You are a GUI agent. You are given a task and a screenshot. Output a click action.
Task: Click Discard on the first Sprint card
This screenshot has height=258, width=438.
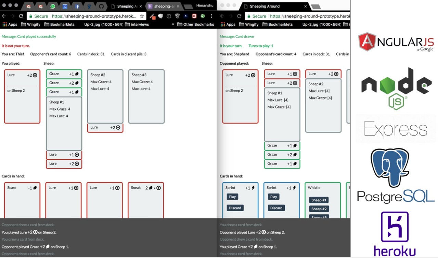(235, 208)
